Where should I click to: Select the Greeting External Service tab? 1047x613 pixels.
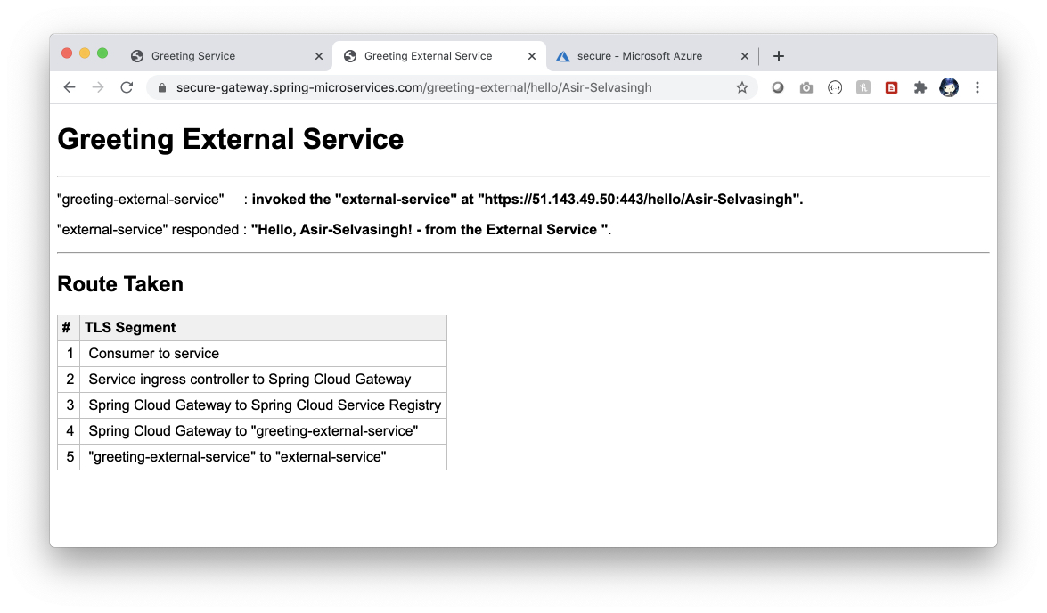[x=439, y=56]
